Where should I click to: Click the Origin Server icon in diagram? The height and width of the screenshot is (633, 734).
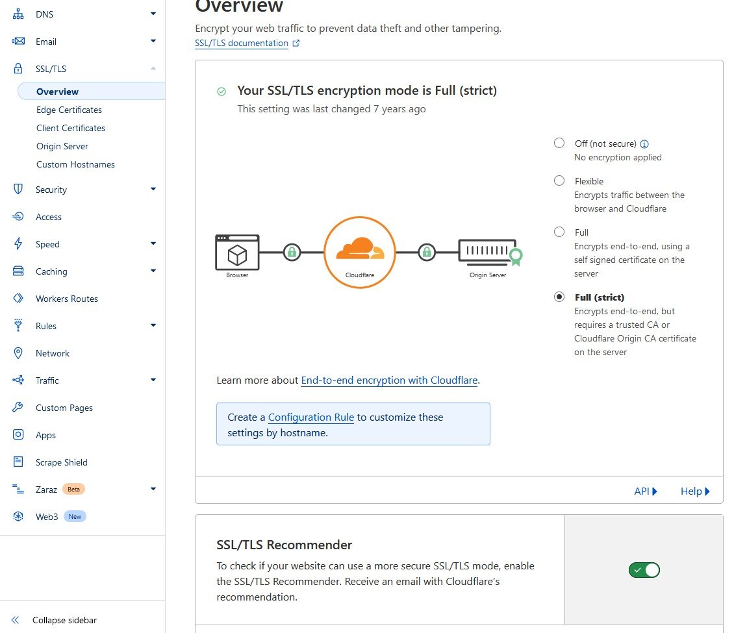490,252
